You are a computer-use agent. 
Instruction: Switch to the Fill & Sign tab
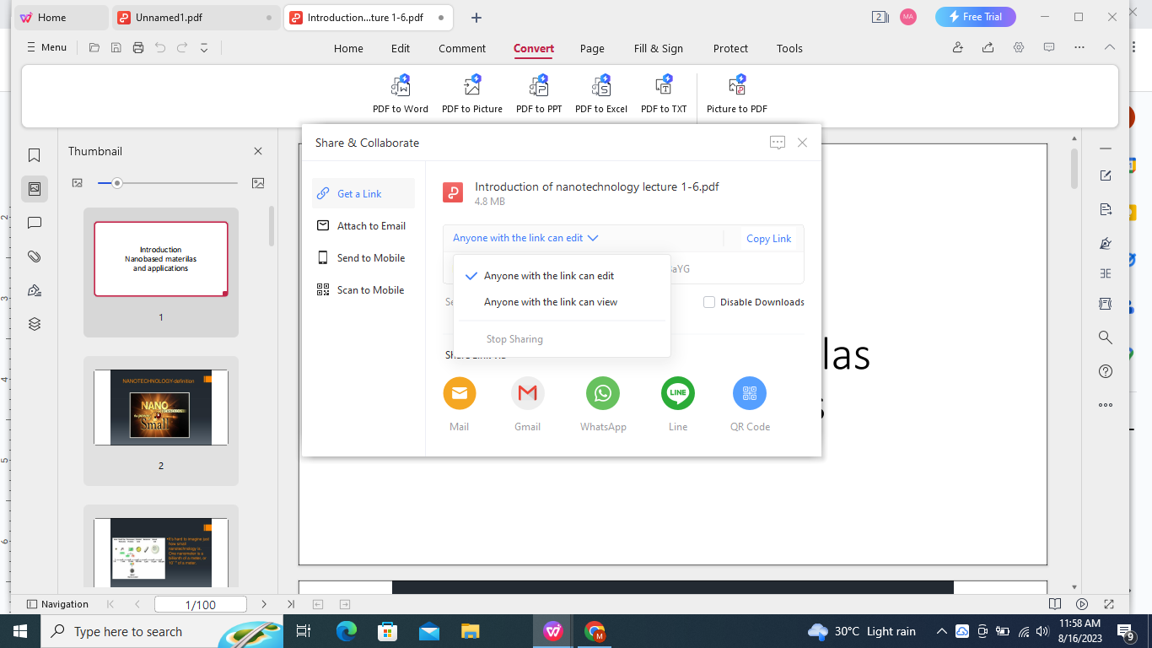click(659, 48)
